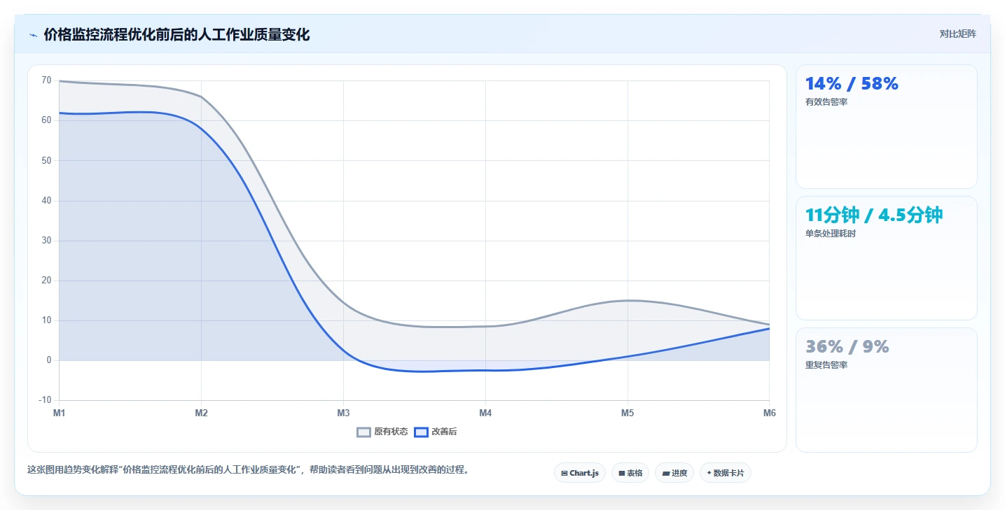Click the 70 y-axis value

pos(46,80)
